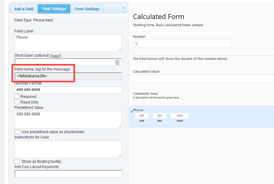Click the badge icon inside the short label field
274x184 pixels.
(117, 62)
